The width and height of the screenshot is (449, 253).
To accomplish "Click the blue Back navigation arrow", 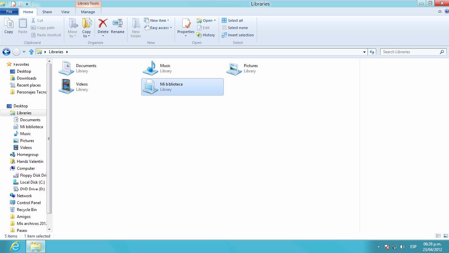I will [6, 52].
